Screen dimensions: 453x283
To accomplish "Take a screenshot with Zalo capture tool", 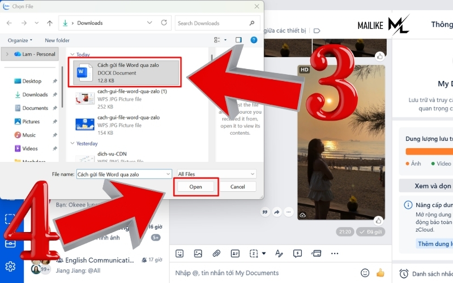I will 253,254.
